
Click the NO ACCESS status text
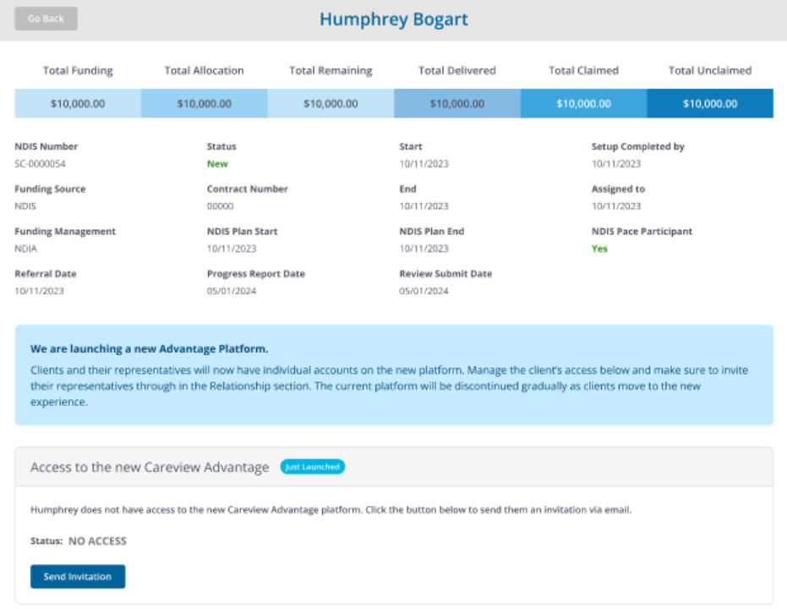pos(97,541)
